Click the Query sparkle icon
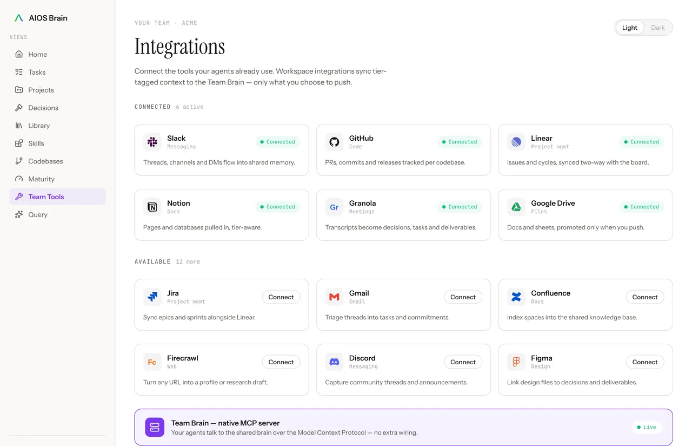This screenshot has width=692, height=446. point(19,215)
